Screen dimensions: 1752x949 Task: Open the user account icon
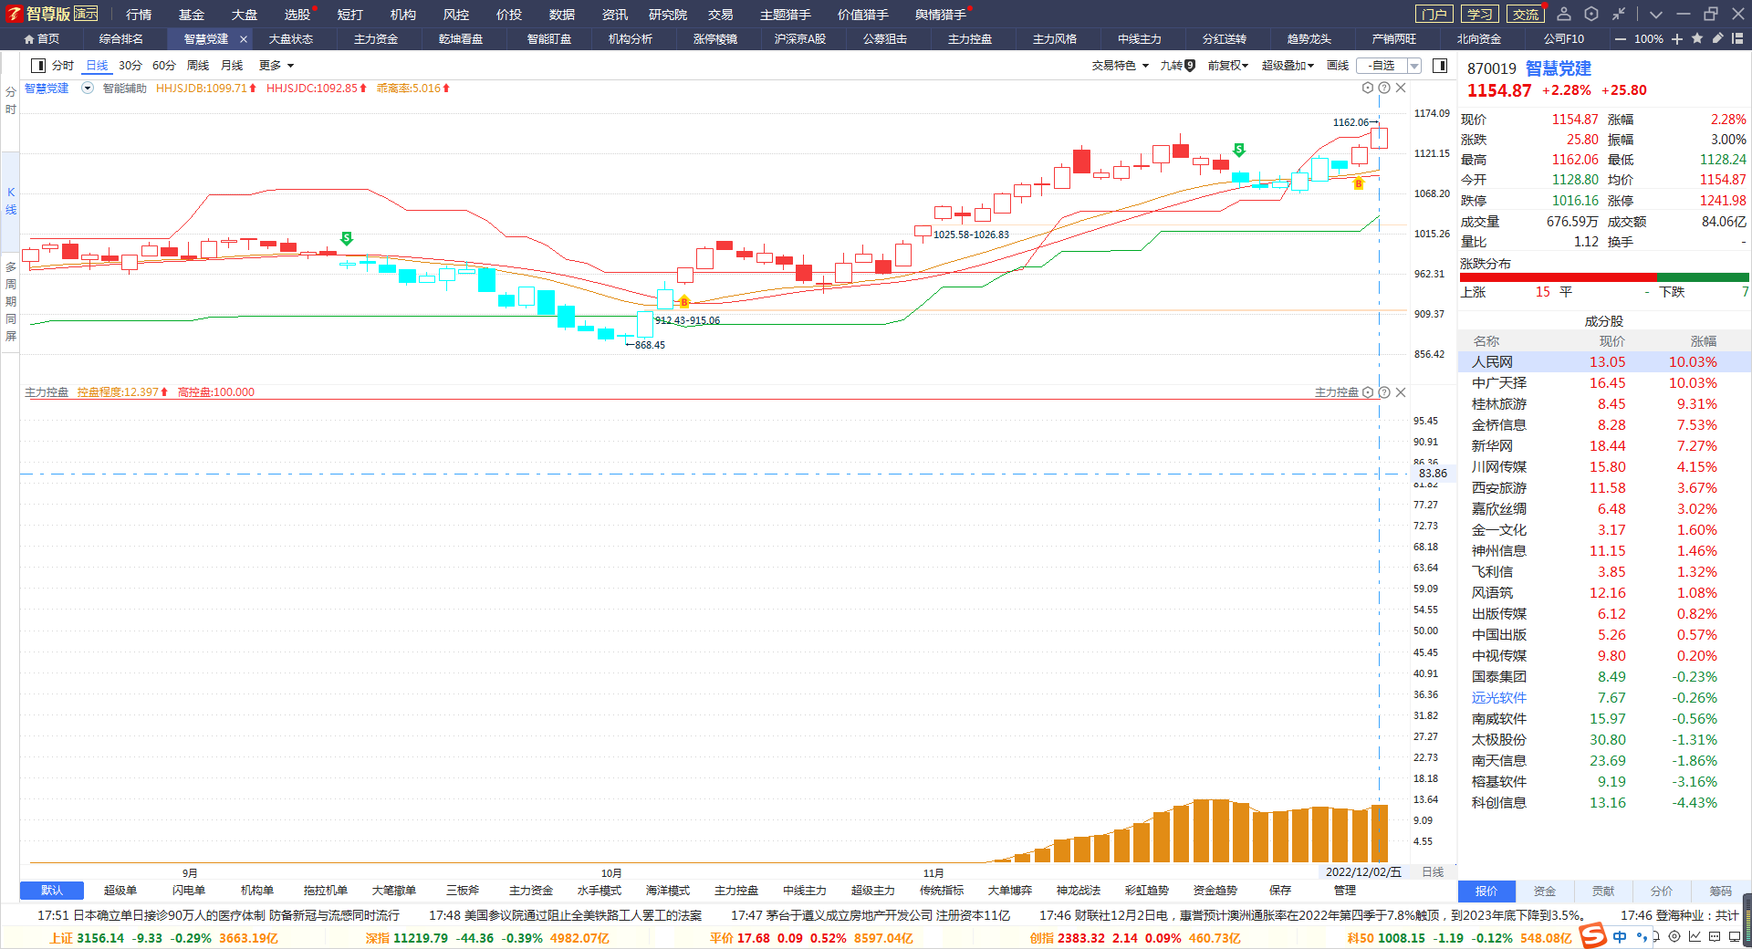1563,14
